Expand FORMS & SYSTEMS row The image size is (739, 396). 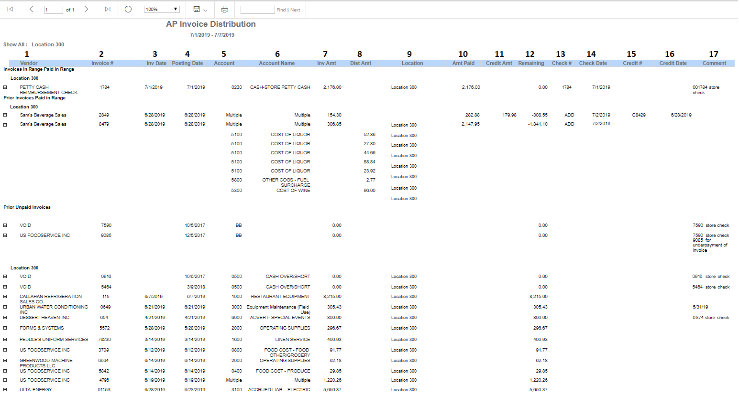(x=5, y=328)
